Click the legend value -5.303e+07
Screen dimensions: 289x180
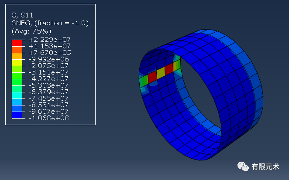48,85
